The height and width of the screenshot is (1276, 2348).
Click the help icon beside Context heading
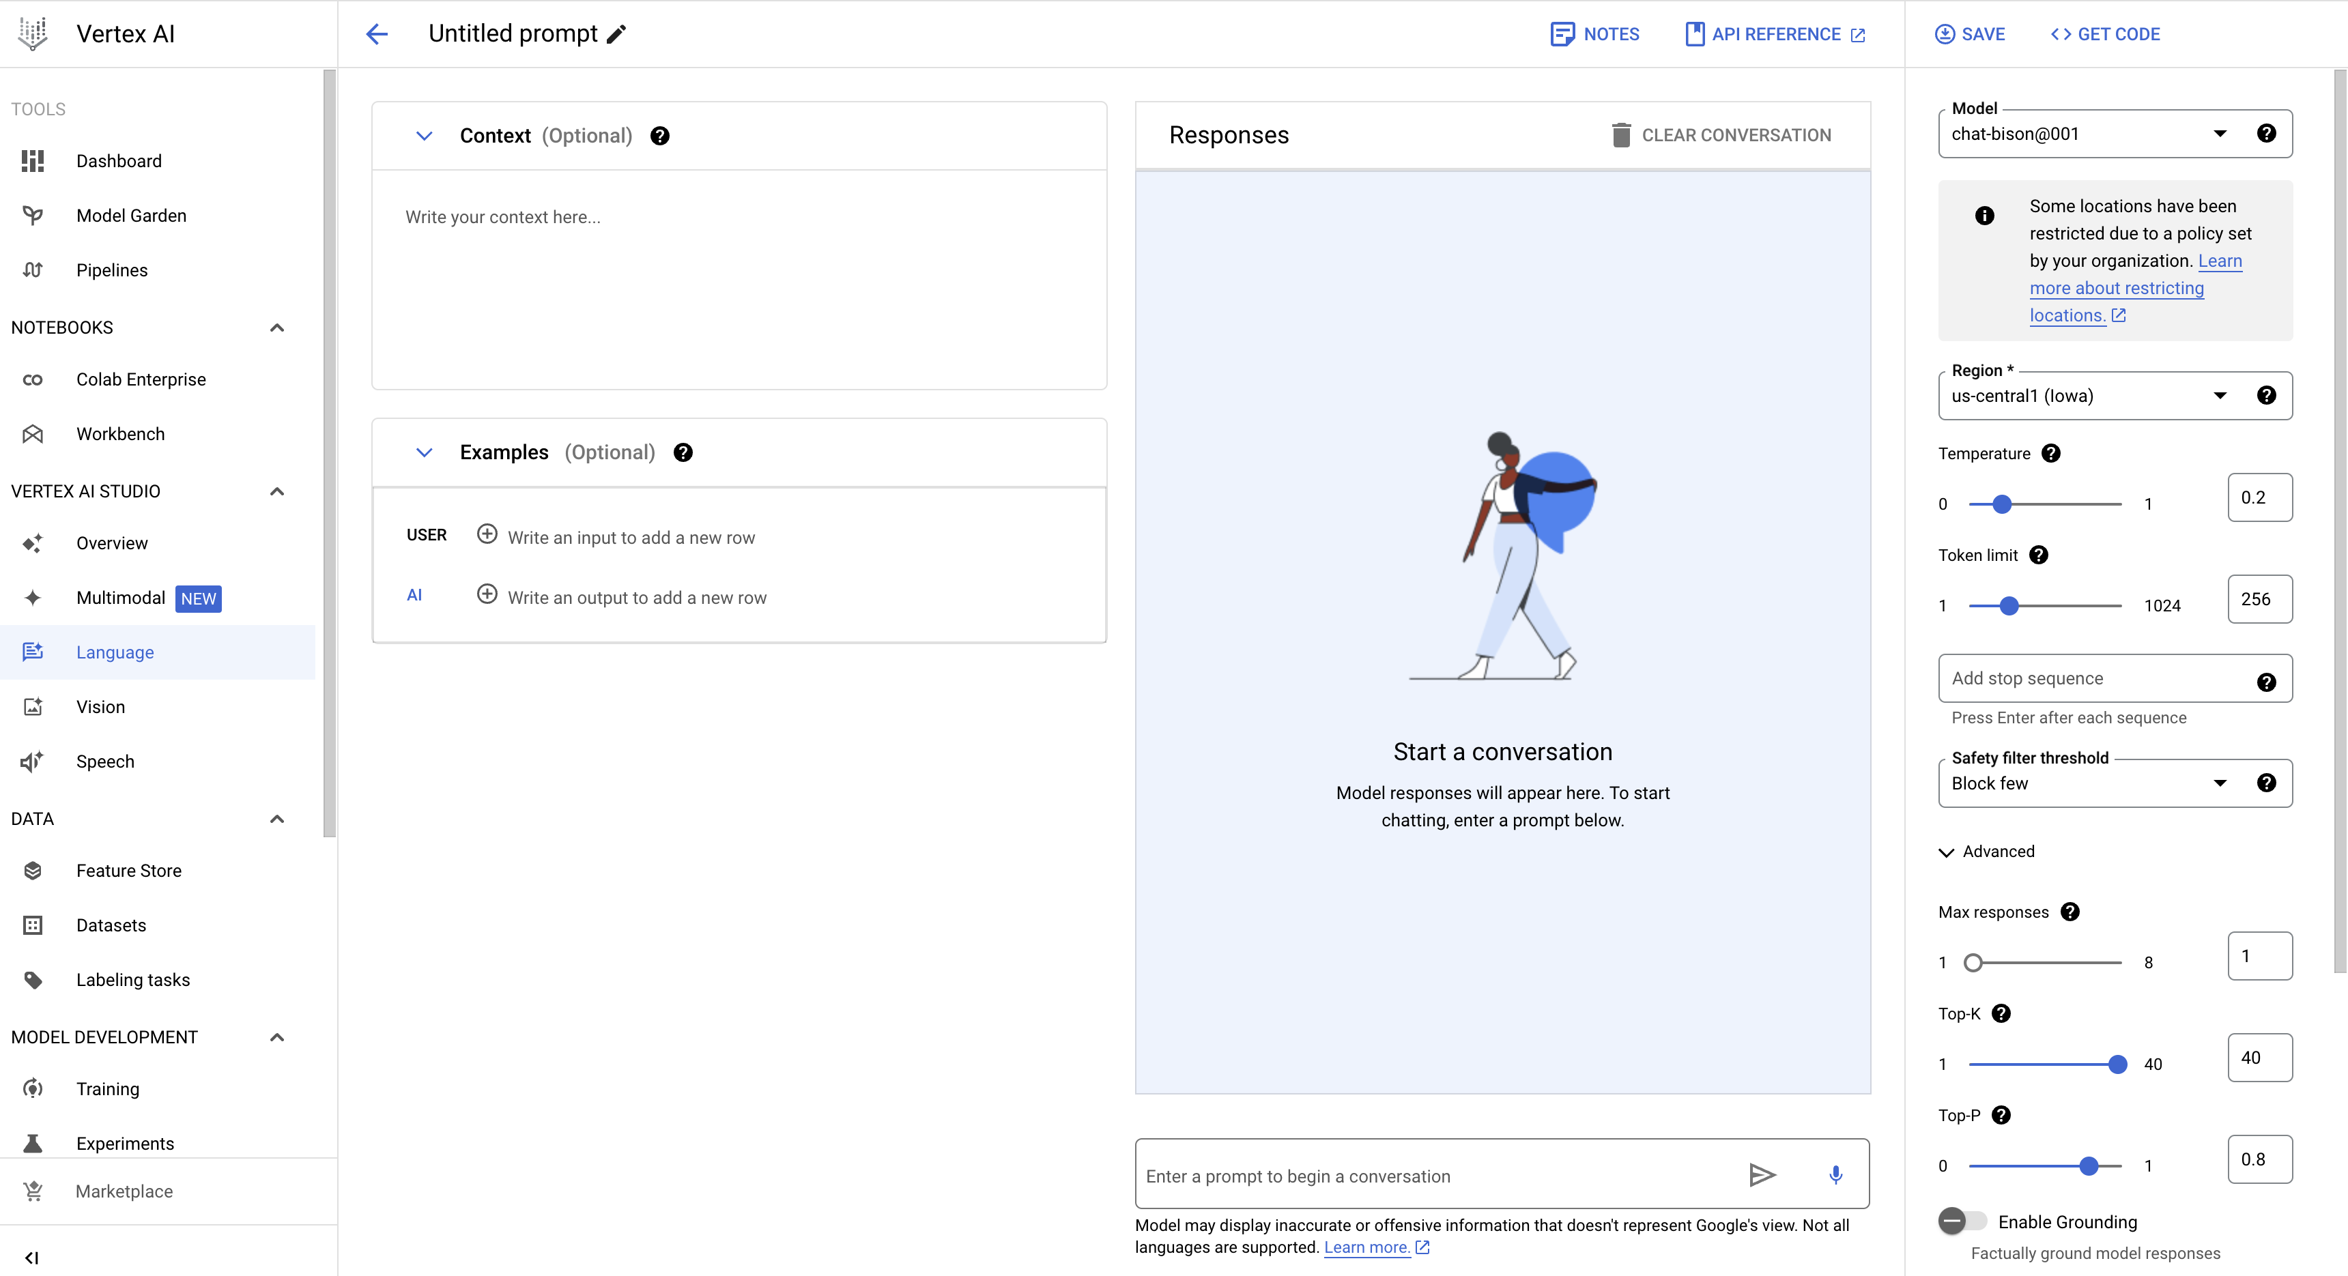660,136
